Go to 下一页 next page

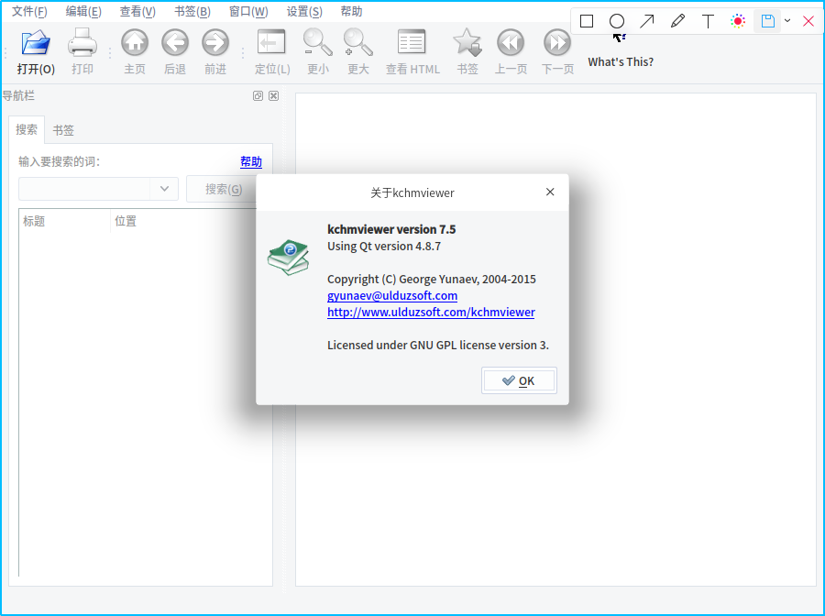point(557,52)
